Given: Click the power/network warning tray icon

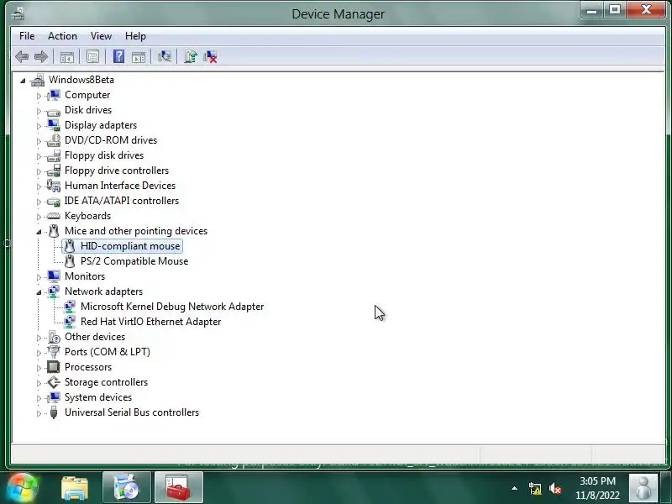Looking at the screenshot, I should pyautogui.click(x=535, y=489).
